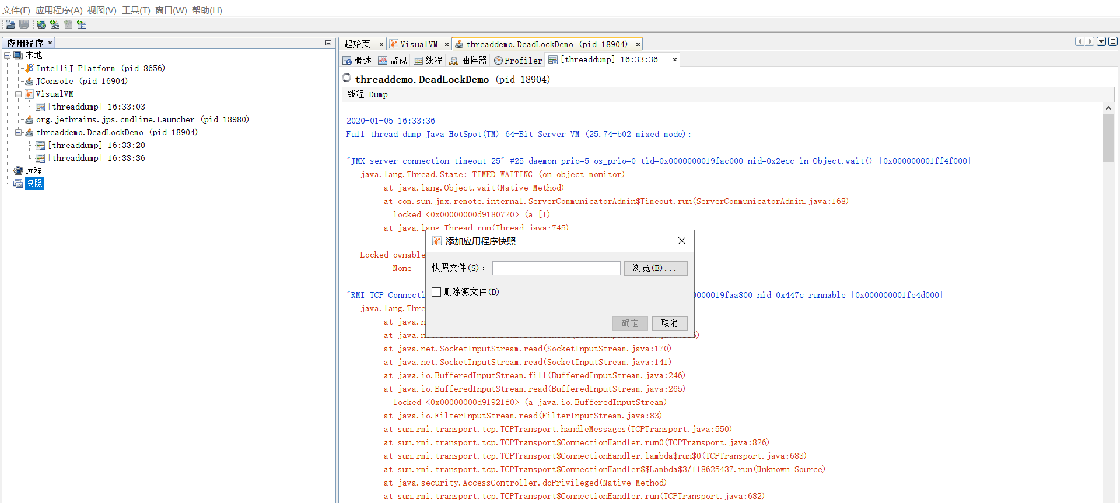Switch to the VisualVM editor tab

[x=419, y=44]
